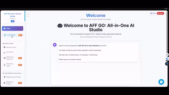Click the robot icon beside the welcome heading
The image size is (169, 95).
(x=60, y=26)
